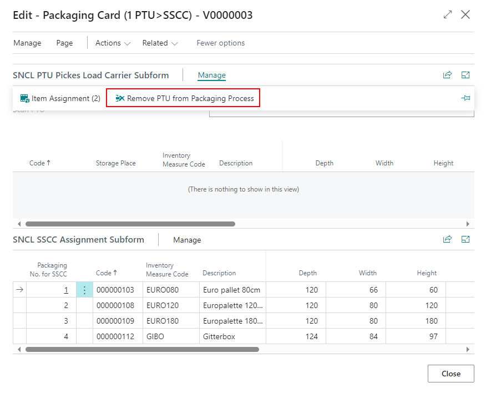
Task: Click the EURO120 inventory measure code cell
Action: point(159,305)
